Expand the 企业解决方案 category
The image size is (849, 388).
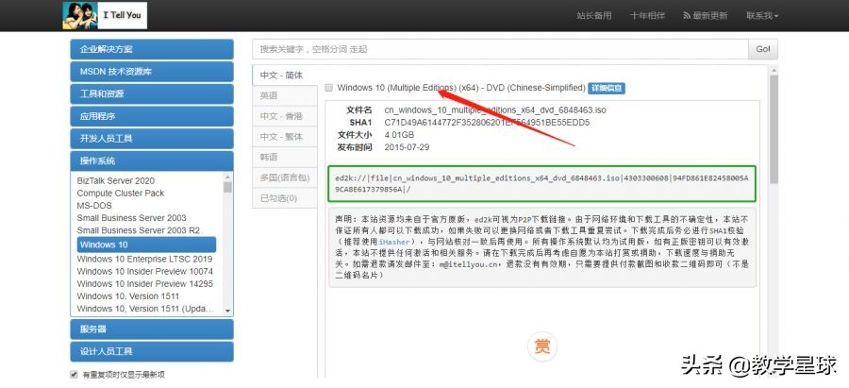point(152,49)
